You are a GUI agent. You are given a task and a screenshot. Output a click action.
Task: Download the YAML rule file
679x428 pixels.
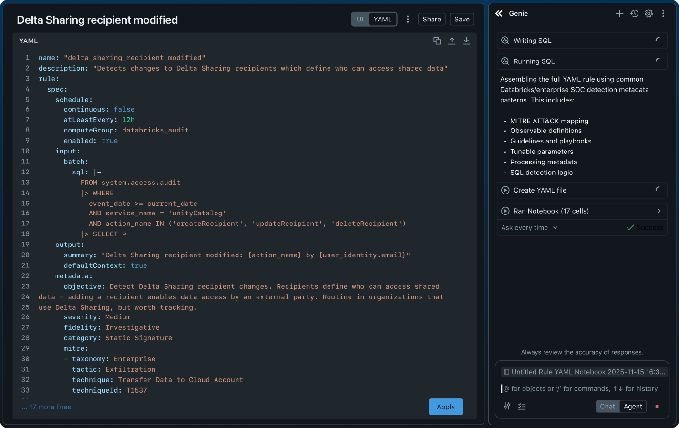pyautogui.click(x=466, y=41)
